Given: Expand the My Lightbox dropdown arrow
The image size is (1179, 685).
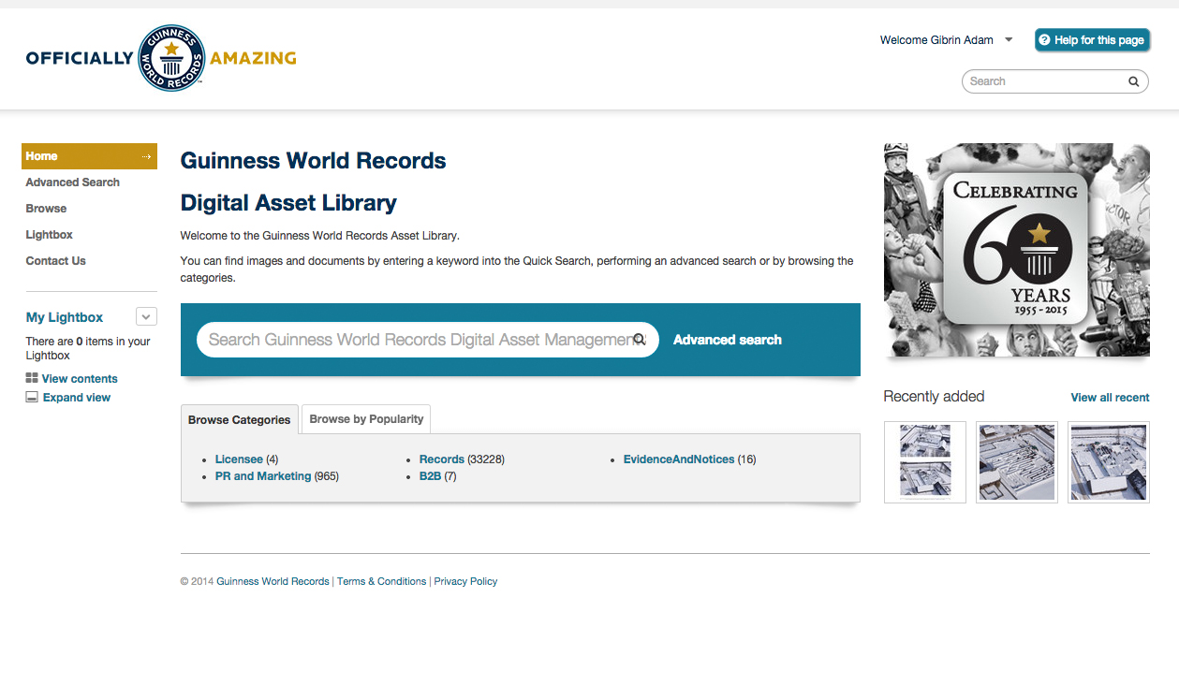Looking at the screenshot, I should (146, 316).
